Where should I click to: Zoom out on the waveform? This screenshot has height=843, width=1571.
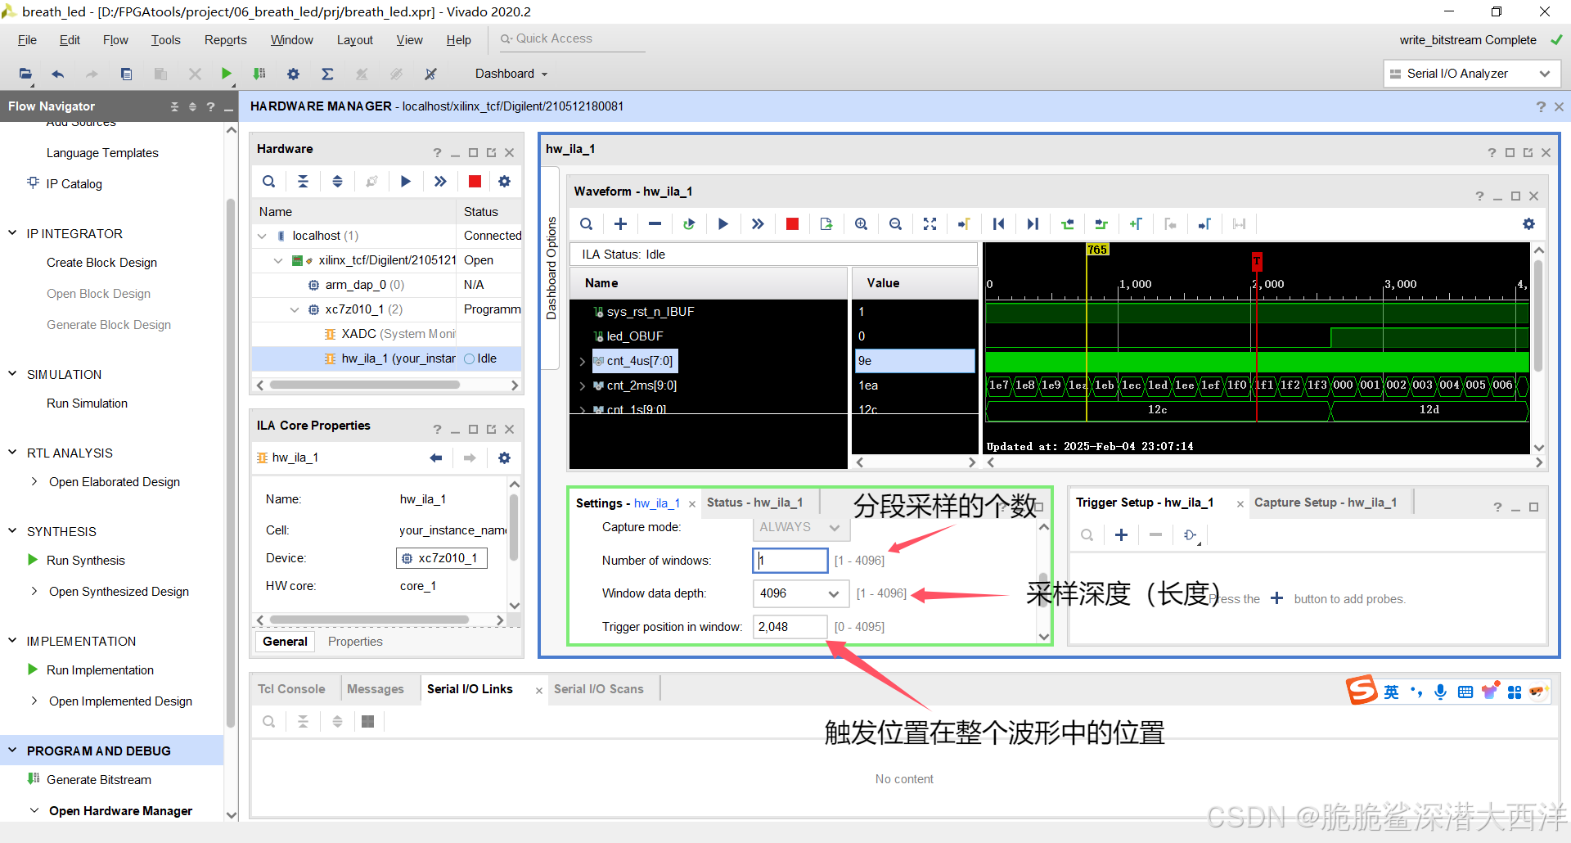coord(895,224)
